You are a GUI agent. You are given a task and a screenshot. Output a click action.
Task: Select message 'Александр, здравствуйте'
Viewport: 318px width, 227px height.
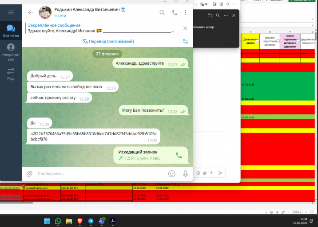[x=151, y=63]
